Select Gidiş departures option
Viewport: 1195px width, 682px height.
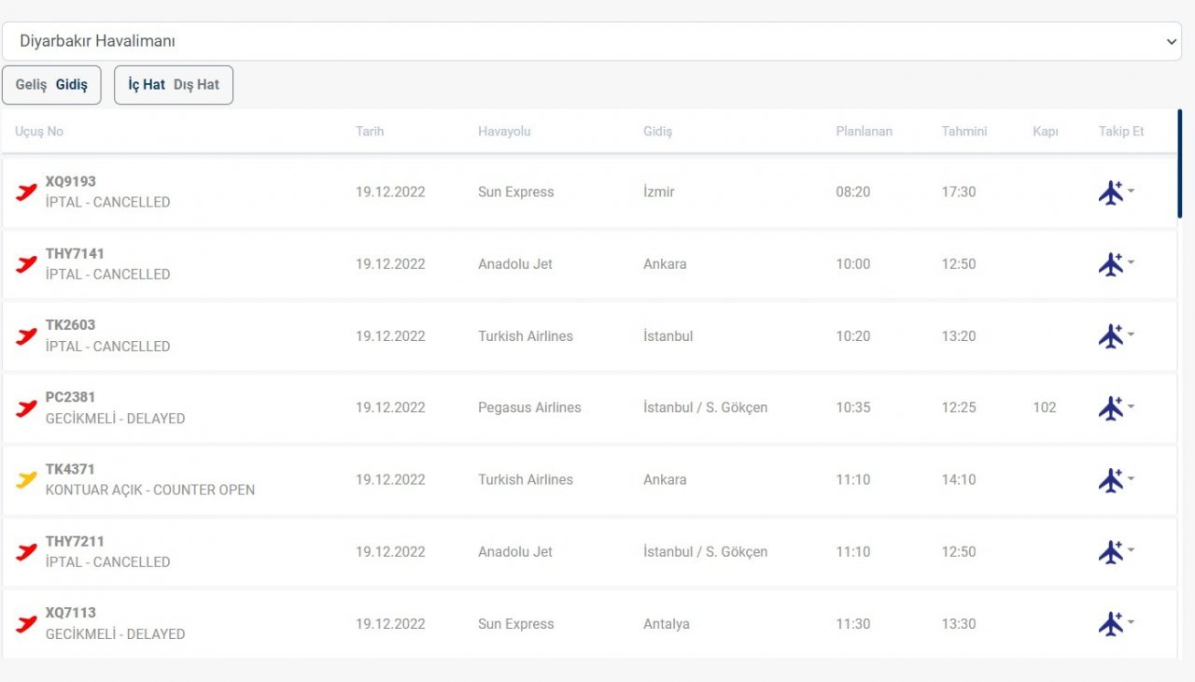tap(72, 85)
